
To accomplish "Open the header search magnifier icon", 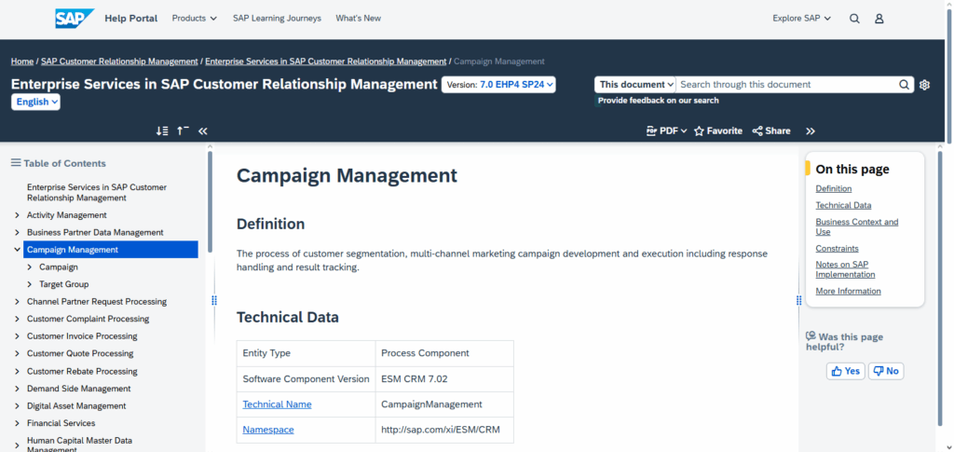I will 854,19.
